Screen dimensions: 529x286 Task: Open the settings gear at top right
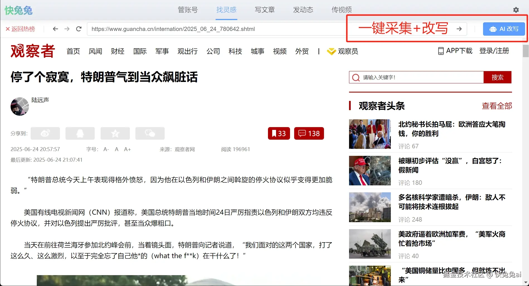tap(516, 10)
